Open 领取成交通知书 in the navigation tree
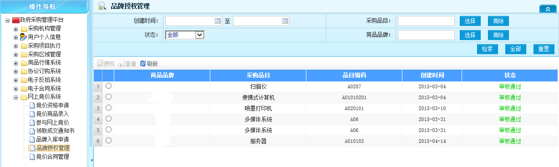The image size is (559, 167). tap(56, 131)
